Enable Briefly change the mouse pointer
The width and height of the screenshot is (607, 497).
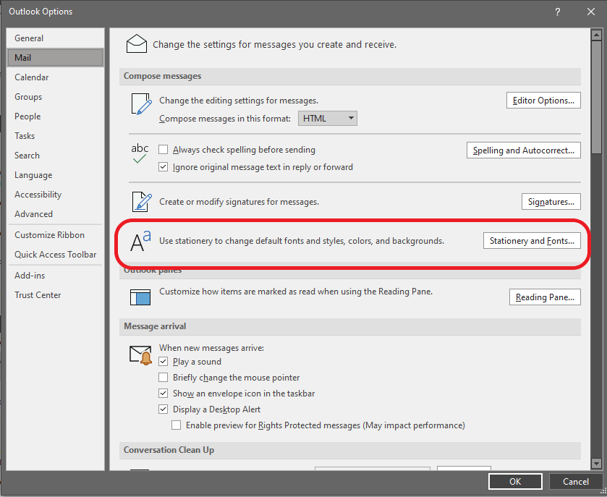point(164,377)
